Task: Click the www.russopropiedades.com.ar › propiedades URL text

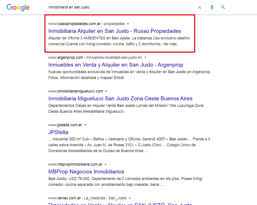Action: point(86,24)
